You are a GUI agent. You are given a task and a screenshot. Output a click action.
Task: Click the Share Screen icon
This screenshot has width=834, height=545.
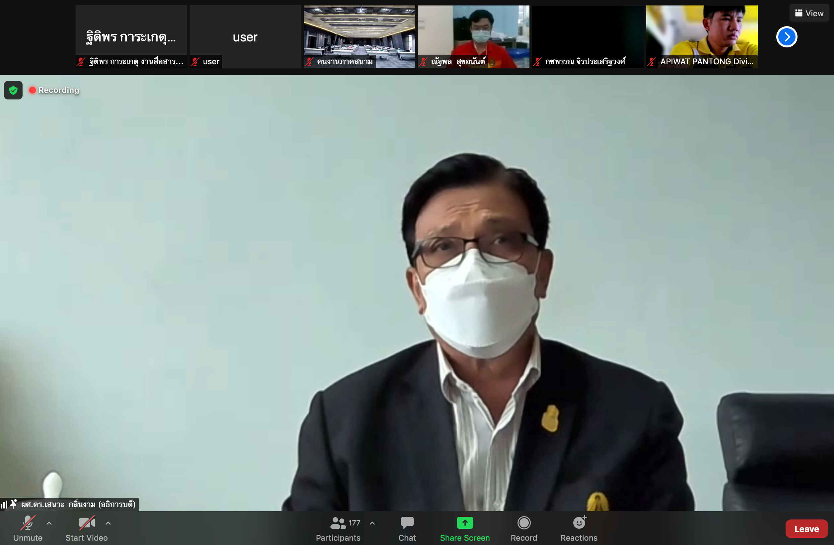[465, 523]
